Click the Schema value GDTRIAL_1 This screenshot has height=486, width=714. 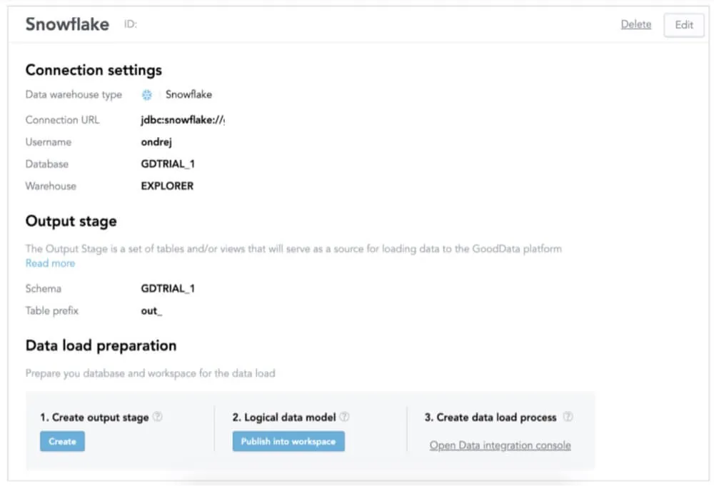pos(168,289)
